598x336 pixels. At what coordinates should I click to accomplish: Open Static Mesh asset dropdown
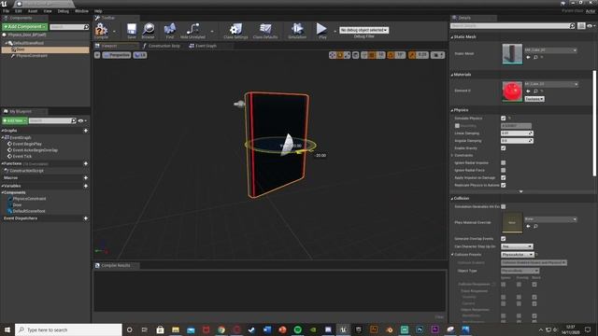550,49
